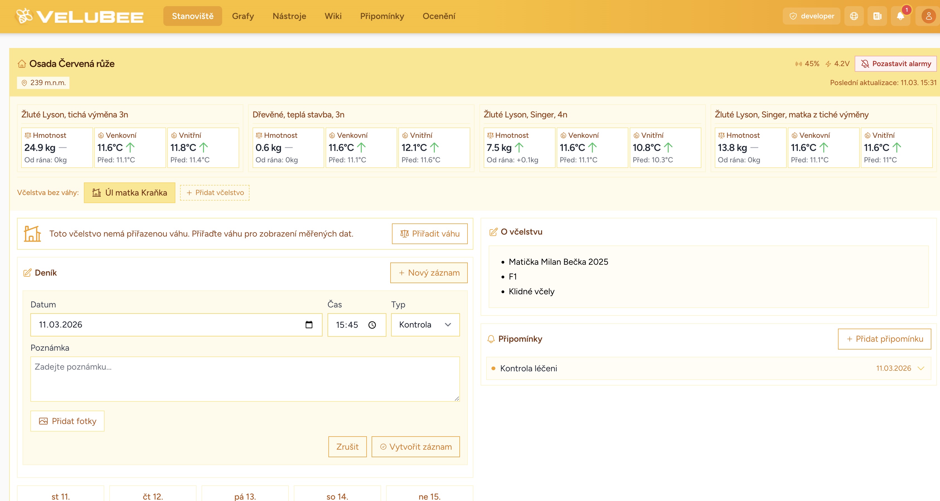Open the Wiki menu item
This screenshot has height=501, width=940.
click(x=333, y=16)
